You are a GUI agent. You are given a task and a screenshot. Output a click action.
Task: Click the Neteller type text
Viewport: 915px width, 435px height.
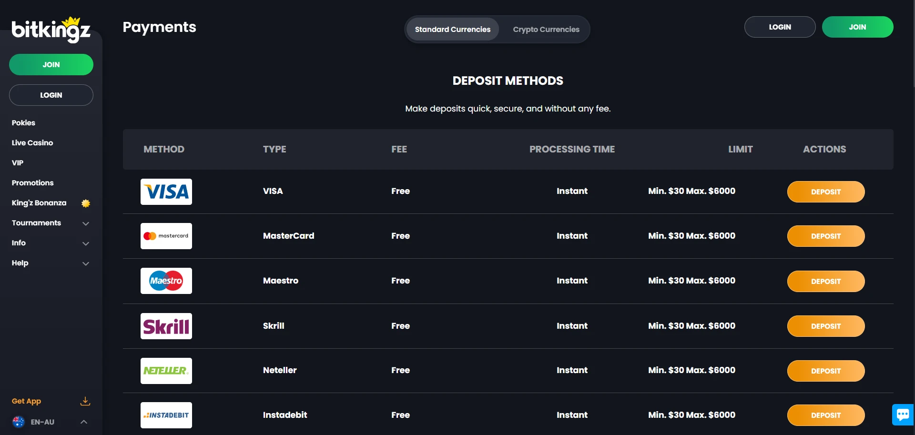click(280, 370)
